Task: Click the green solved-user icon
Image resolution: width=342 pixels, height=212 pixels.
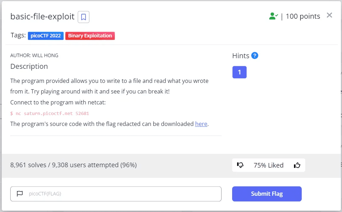Action: tap(273, 16)
